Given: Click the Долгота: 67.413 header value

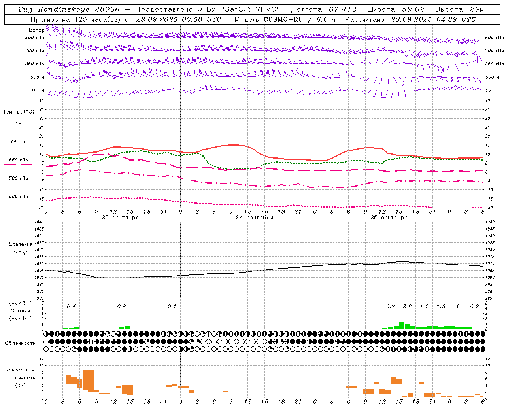Looking at the screenshot, I should pos(324,9).
